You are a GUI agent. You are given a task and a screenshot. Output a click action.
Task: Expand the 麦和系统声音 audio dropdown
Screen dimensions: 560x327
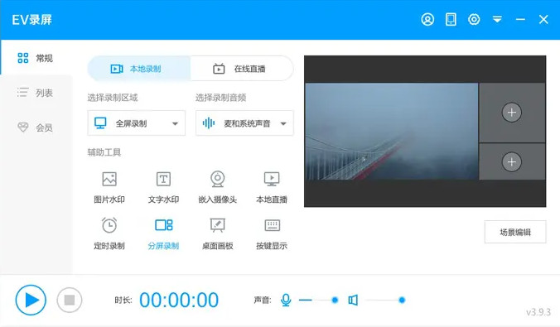click(x=244, y=123)
